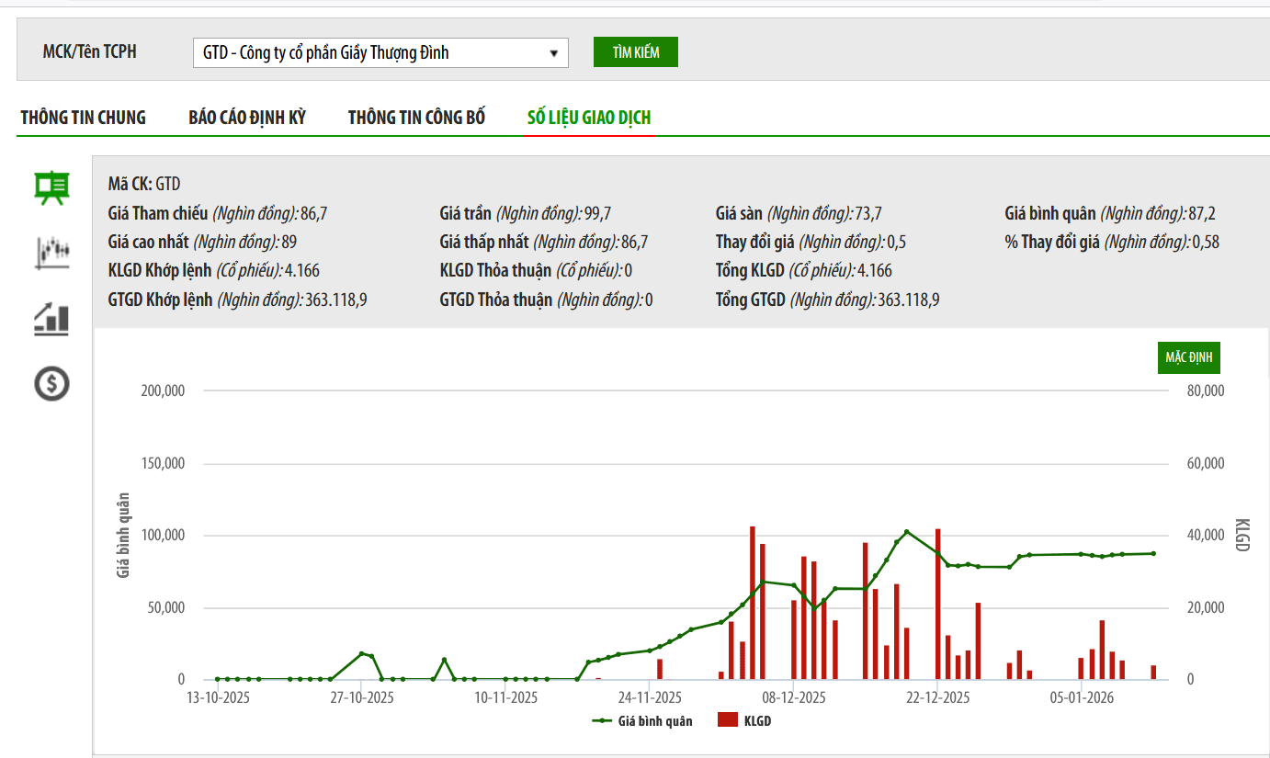Click the highest peak point on green line
The height and width of the screenshot is (758, 1270).
pyautogui.click(x=907, y=532)
